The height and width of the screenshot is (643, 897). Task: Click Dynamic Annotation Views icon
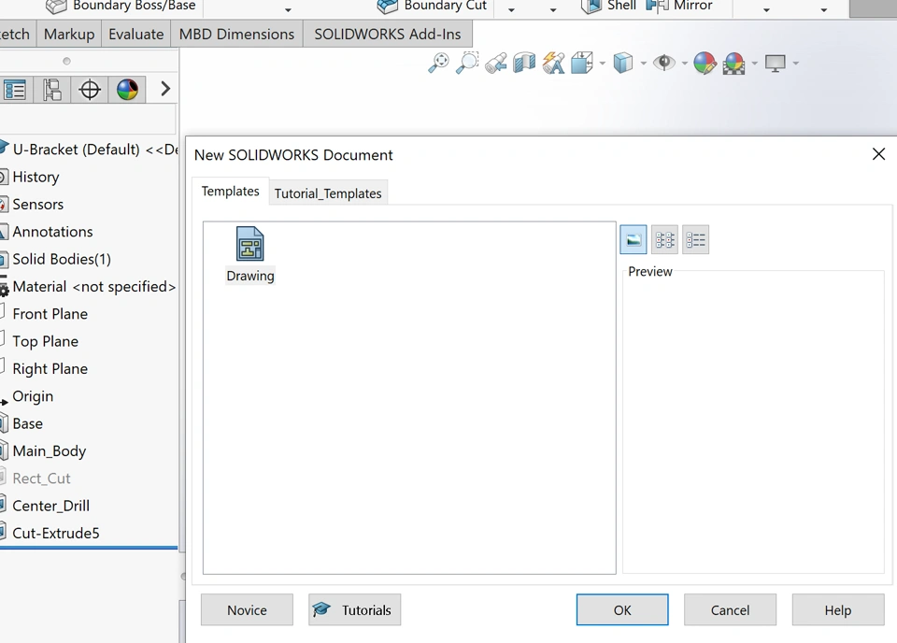553,63
